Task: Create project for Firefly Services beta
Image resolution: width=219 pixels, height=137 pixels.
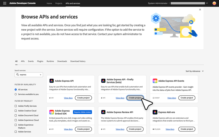Action: pyautogui.click(x=135, y=98)
